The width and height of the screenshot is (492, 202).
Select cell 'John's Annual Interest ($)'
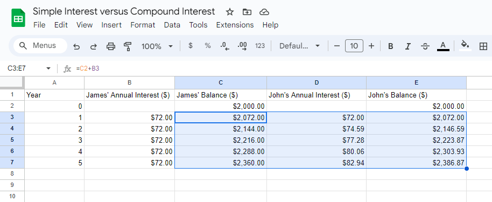pos(317,95)
